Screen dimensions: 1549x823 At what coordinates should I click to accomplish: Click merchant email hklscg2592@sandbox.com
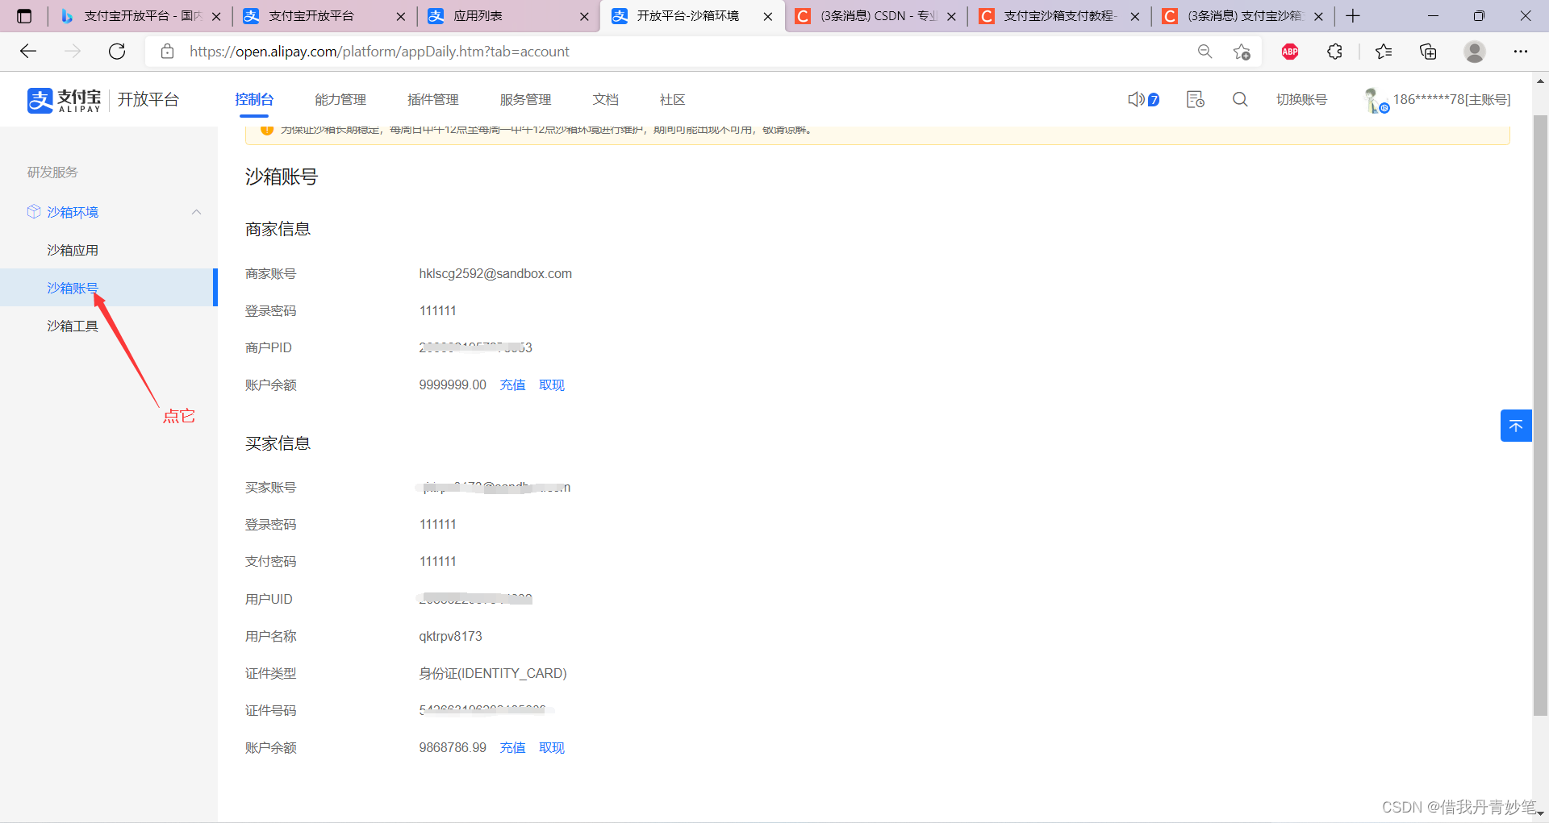tap(495, 273)
